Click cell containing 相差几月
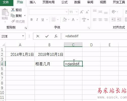The width and height of the screenshot is (127, 101). [49, 64]
